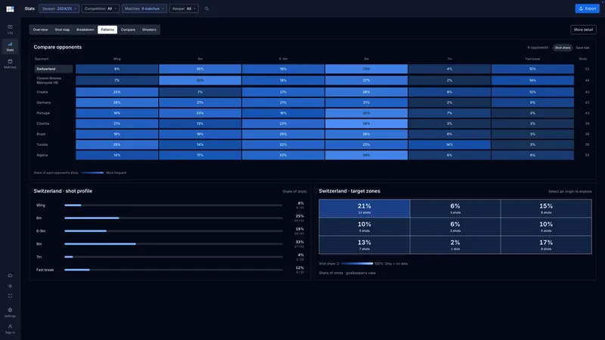Click the 6-9m bar in shot profile
The height and width of the screenshot is (340, 605).
(174, 231)
